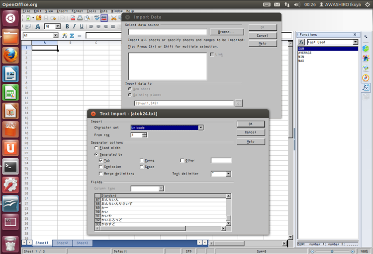This screenshot has height=254, width=373.
Task: Toggle Italic formatting
Action: 74,27
